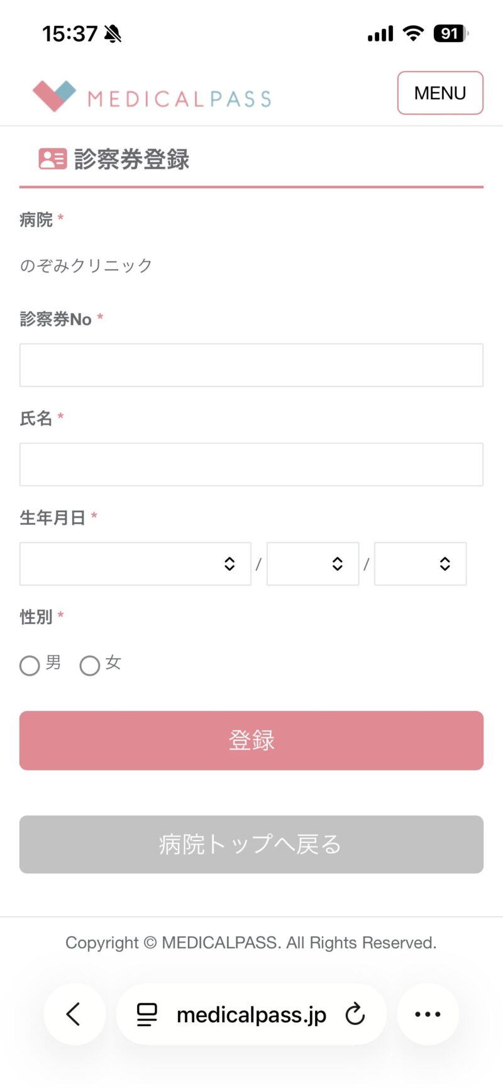Tap 病院トップへ戻る button

[x=251, y=844]
